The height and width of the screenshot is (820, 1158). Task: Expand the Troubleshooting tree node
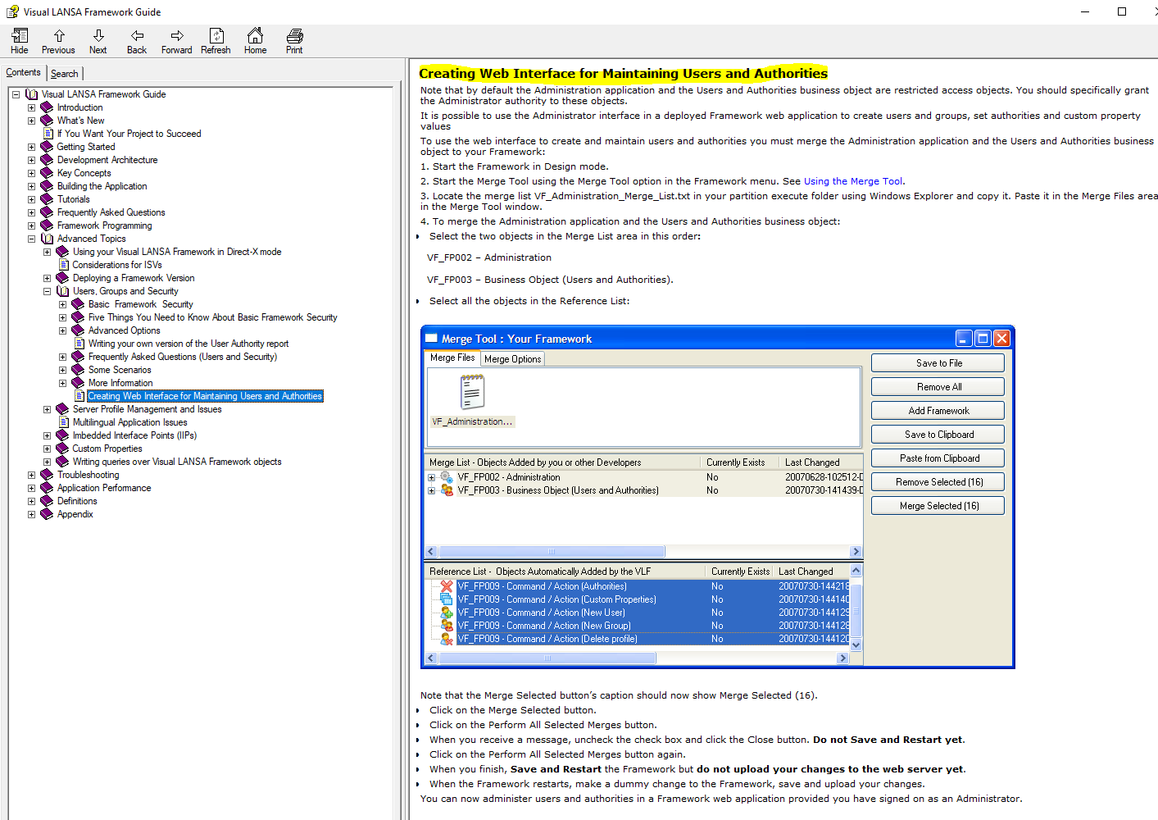click(x=32, y=475)
